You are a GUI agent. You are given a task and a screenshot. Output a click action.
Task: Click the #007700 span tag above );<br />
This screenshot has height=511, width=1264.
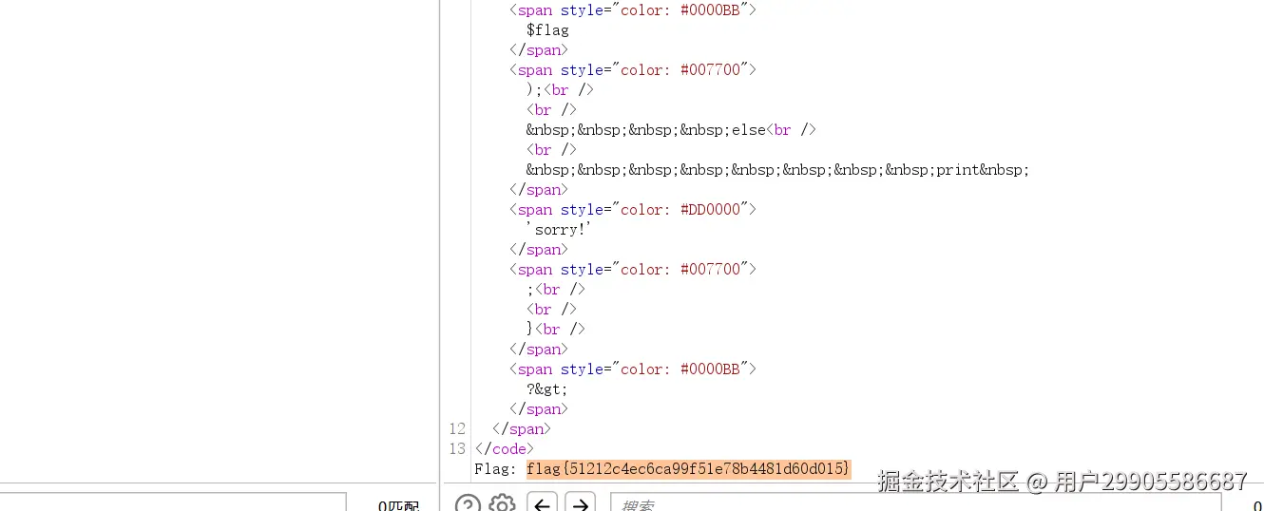(x=632, y=70)
